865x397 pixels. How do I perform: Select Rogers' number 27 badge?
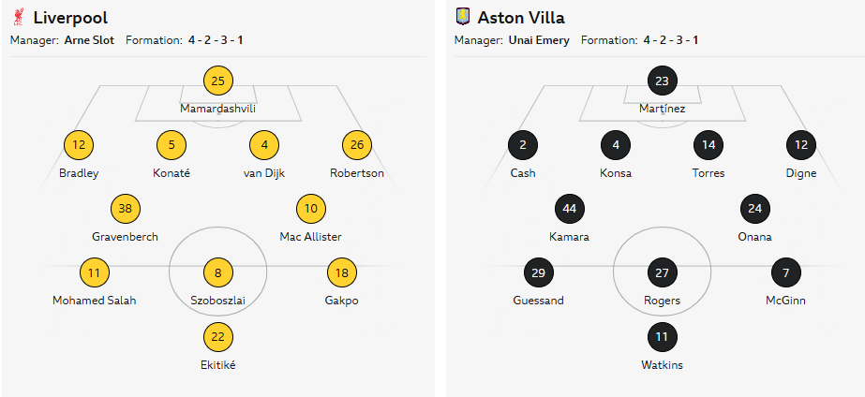(x=662, y=272)
